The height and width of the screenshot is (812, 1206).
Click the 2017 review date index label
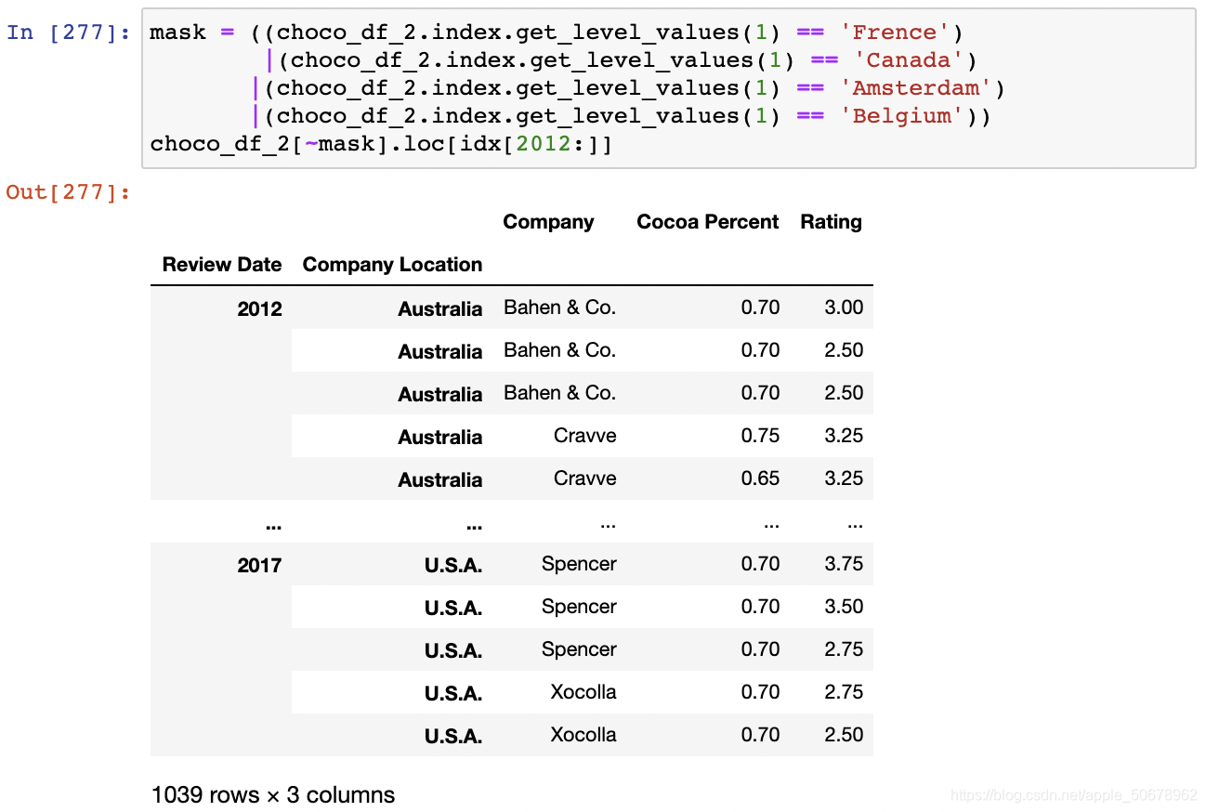point(259,565)
